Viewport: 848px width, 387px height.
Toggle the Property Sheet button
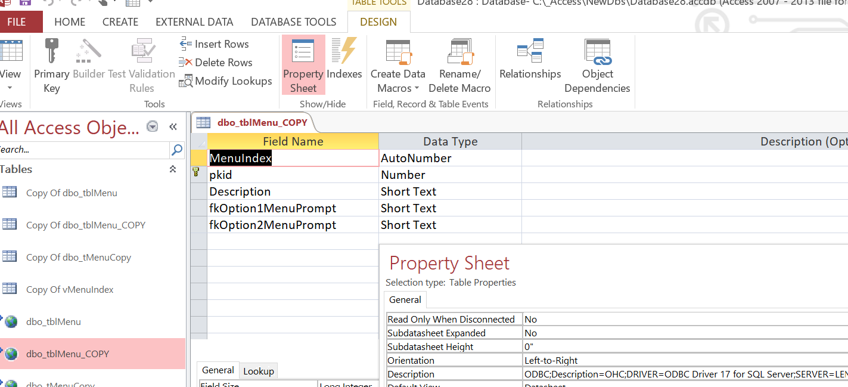click(303, 65)
